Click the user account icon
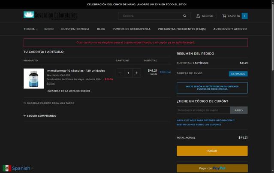This screenshot has width=274, height=173. tap(198, 16)
